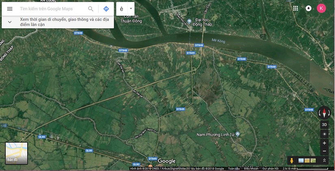The image size is (335, 171).
Task: Toggle the 3D view
Action: pyautogui.click(x=324, y=125)
